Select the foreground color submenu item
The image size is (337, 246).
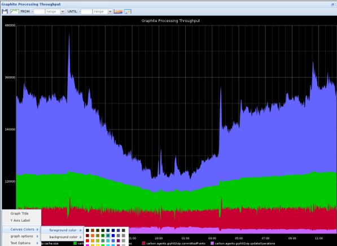[63, 230]
